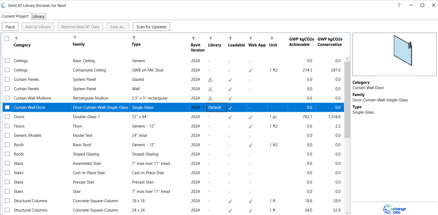Open the Loadable column filter icon
438x215 pixels.
(230, 39)
